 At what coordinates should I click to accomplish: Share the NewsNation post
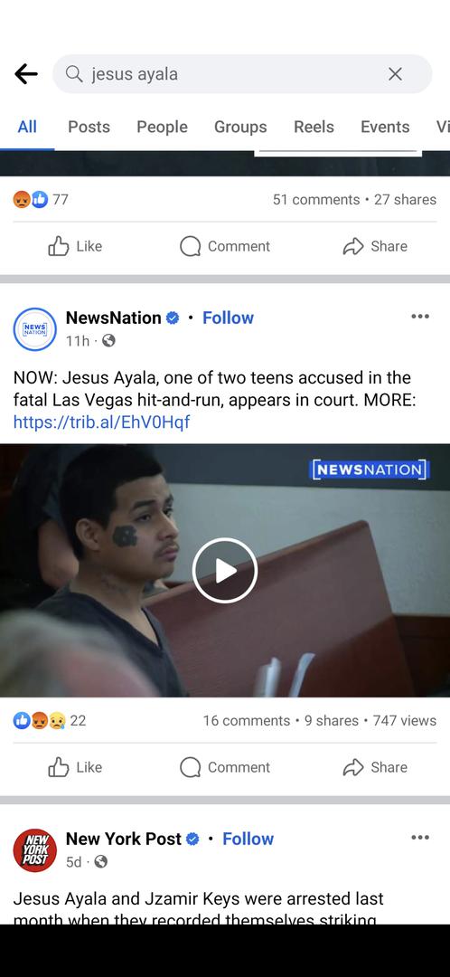[x=375, y=767]
